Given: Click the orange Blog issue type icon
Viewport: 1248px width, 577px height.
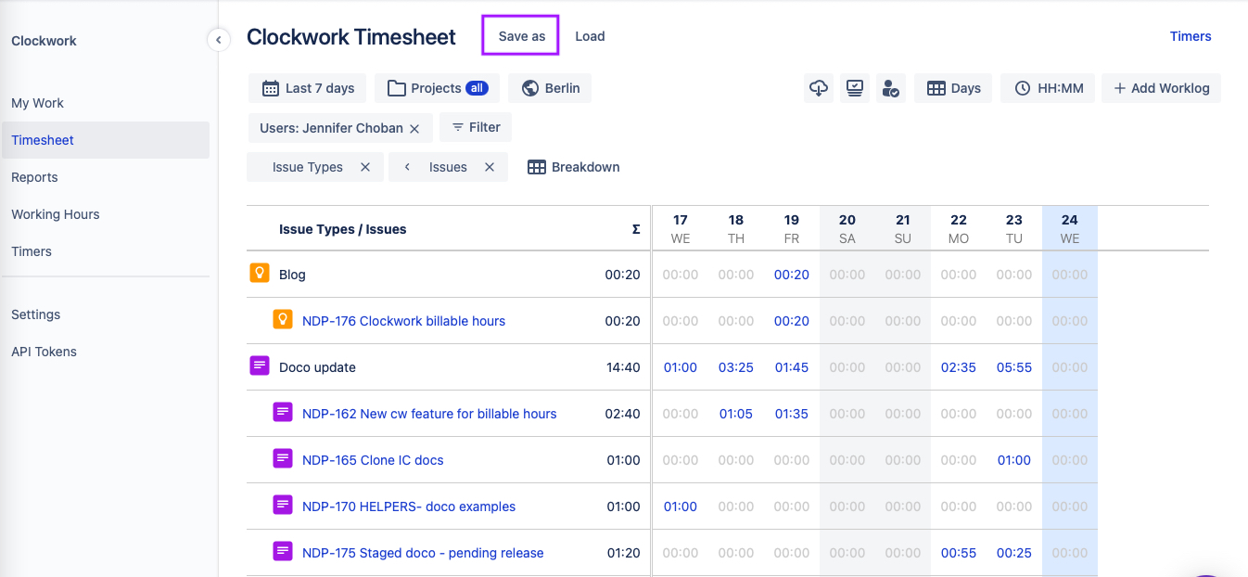Looking at the screenshot, I should [x=260, y=274].
